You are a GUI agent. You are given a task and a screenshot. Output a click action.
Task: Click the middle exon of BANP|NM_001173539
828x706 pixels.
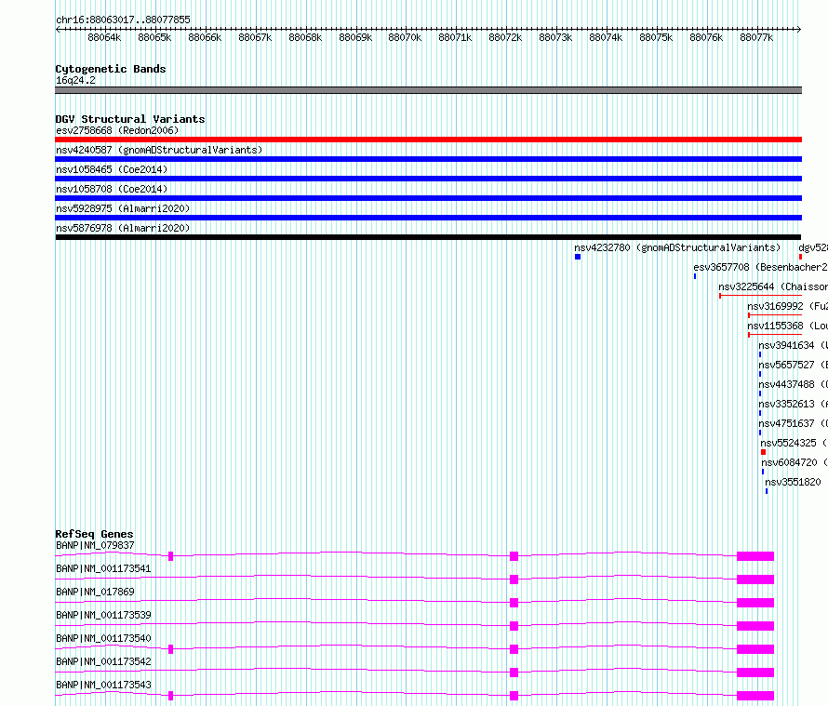coord(514,626)
